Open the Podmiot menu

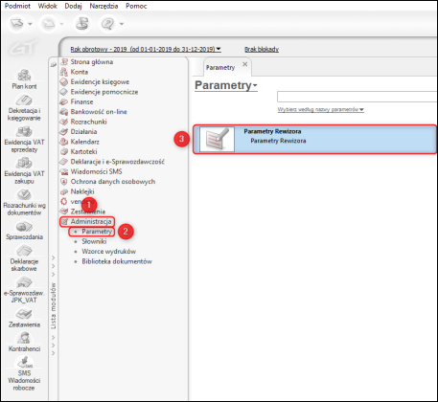pos(17,6)
